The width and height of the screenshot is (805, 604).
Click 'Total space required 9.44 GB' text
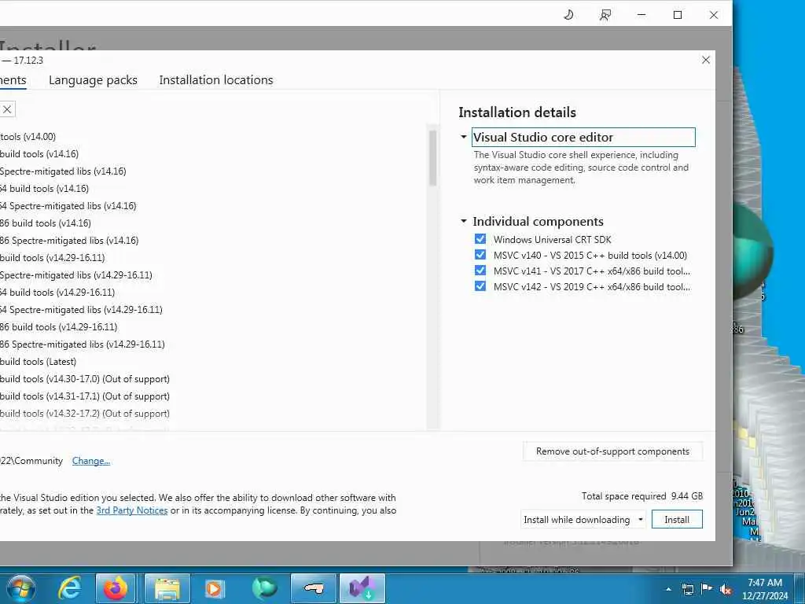coord(641,496)
